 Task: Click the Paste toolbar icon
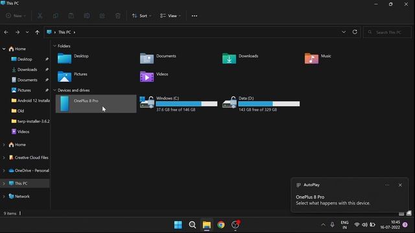click(71, 16)
